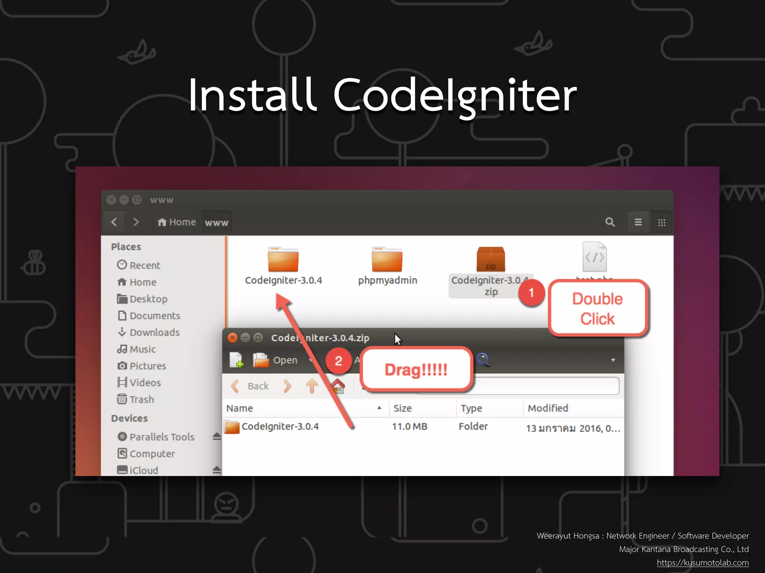765x573 pixels.
Task: Open Home in Places sidebar
Action: pyautogui.click(x=137, y=282)
